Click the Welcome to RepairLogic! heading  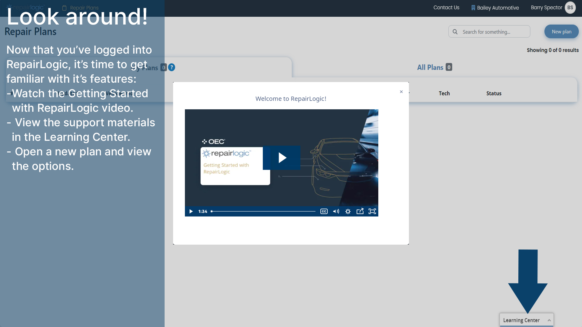[x=291, y=99]
